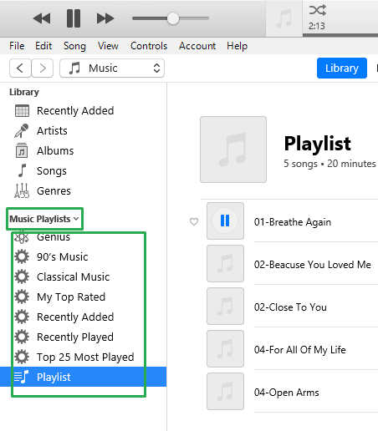Image resolution: width=378 pixels, height=431 pixels.
Task: Click the Albums icon
Action: [x=22, y=150]
